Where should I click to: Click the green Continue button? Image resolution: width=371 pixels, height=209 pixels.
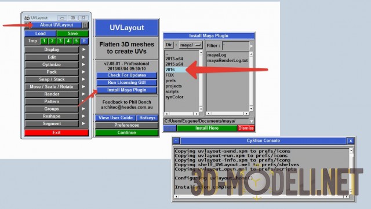[x=127, y=133]
